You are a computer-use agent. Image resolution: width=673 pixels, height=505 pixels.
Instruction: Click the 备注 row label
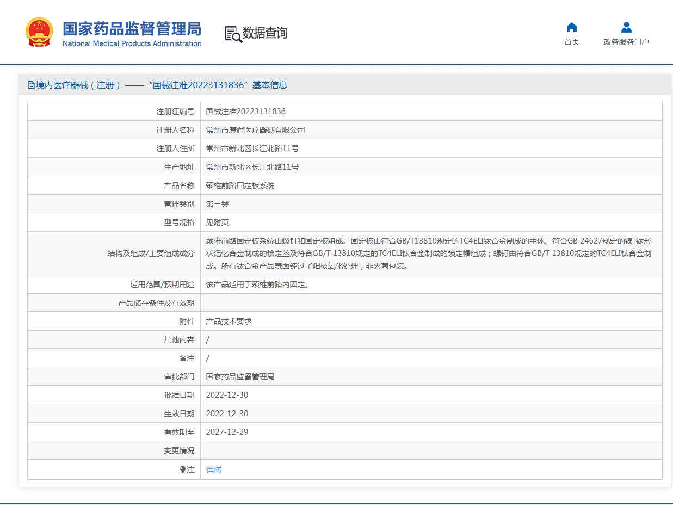pos(187,358)
